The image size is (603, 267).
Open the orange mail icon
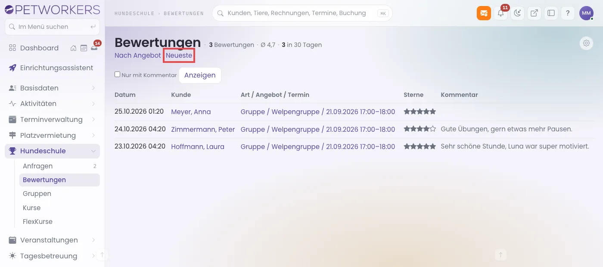click(484, 13)
